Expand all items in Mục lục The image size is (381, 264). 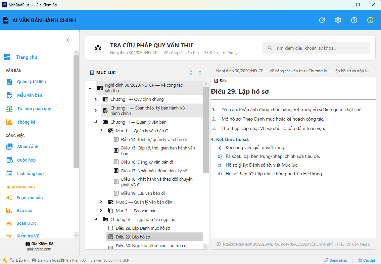191,73
